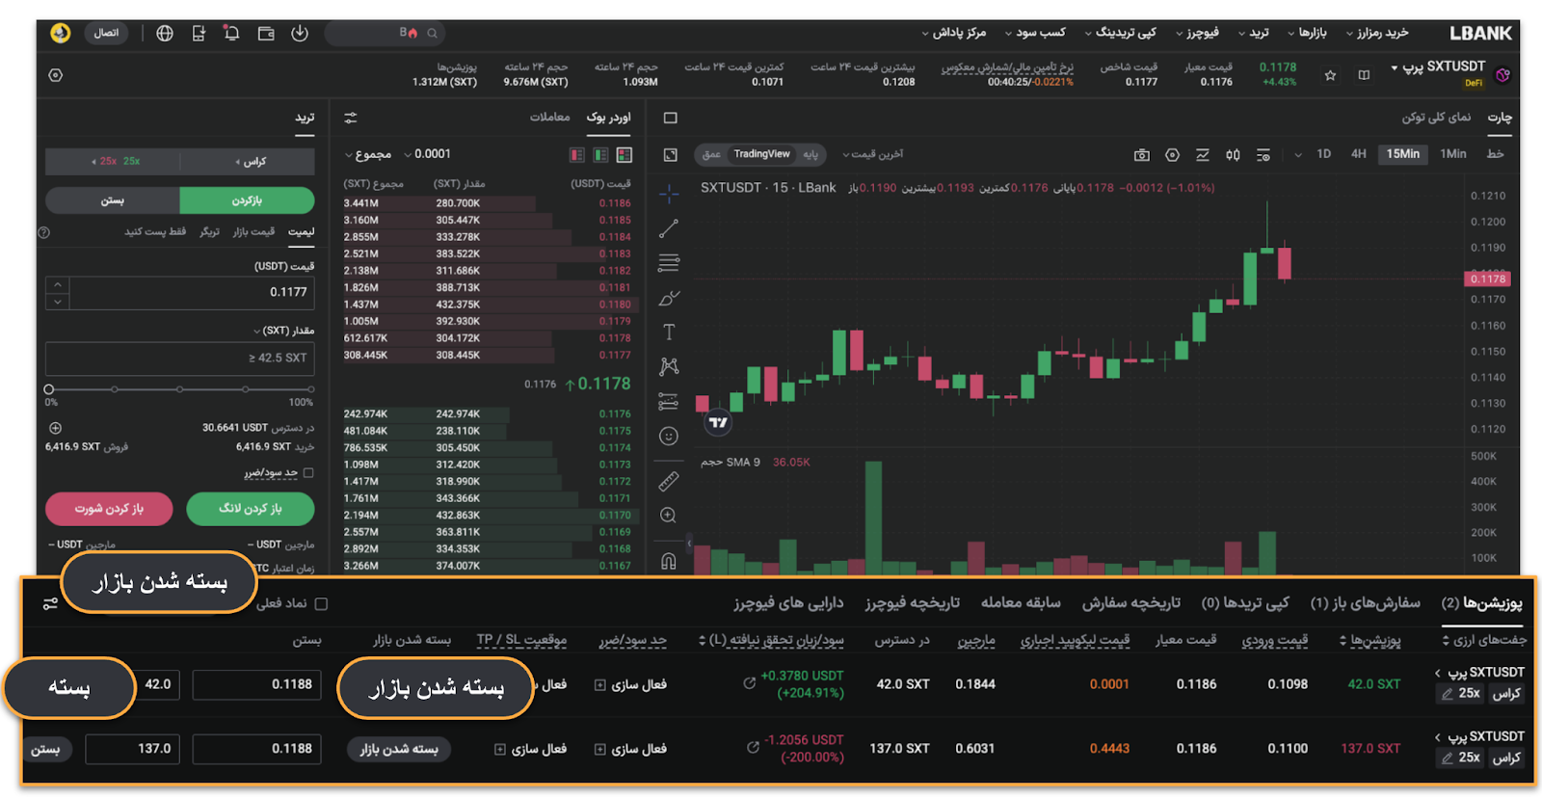This screenshot has height=798, width=1542.
Task: Select the TradingView chart mode
Action: coord(761,154)
